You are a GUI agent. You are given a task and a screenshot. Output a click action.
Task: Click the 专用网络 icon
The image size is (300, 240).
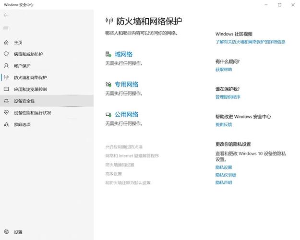tap(108, 84)
